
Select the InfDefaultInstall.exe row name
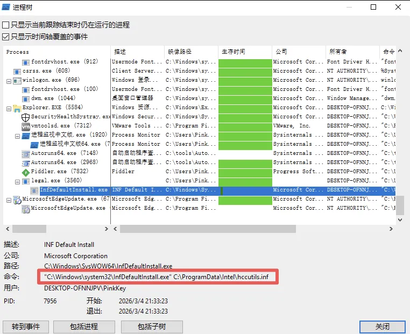point(74,190)
